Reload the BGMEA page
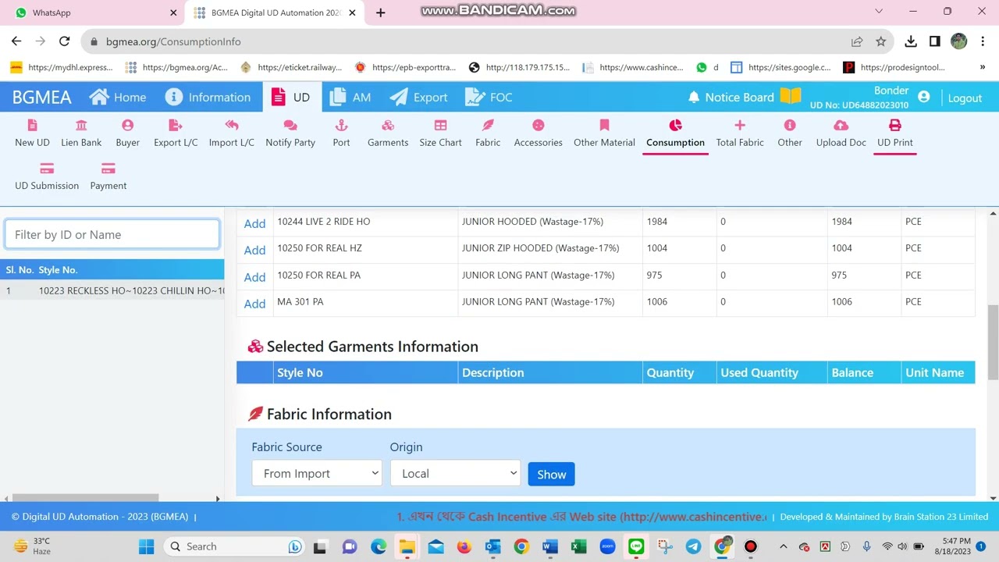The width and height of the screenshot is (999, 562). (65, 41)
